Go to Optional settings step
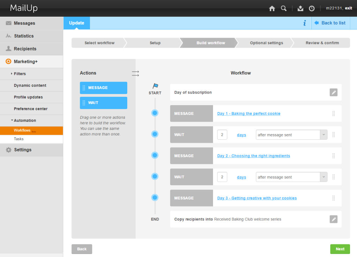Viewport: 357px width, 257px height. (266, 43)
